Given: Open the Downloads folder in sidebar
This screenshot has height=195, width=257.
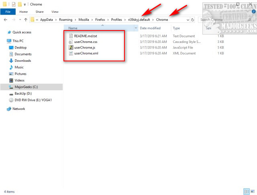Looking at the screenshot, I should pos(23,61).
